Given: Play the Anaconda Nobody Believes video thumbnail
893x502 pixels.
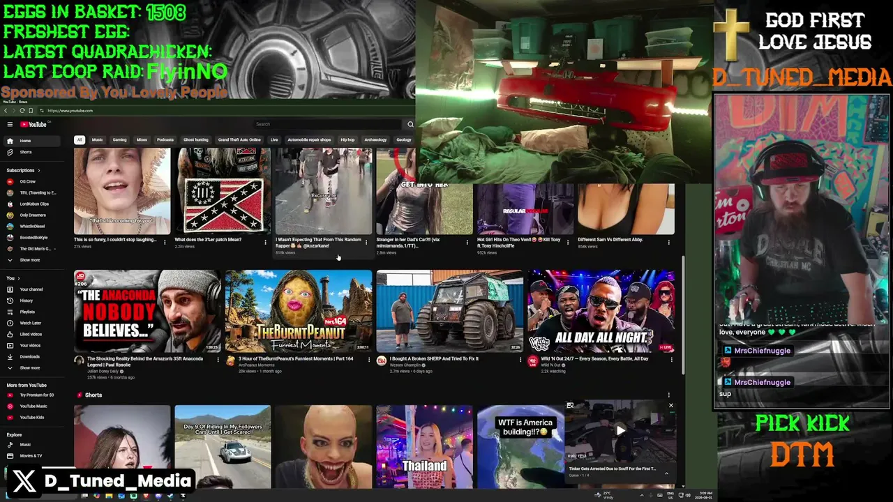Looking at the screenshot, I should click(x=147, y=311).
